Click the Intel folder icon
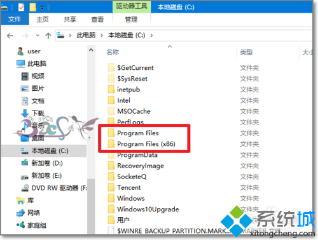The image size is (318, 240). (111, 100)
